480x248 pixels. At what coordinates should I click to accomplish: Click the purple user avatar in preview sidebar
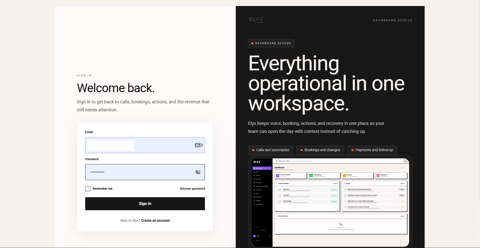click(255, 236)
